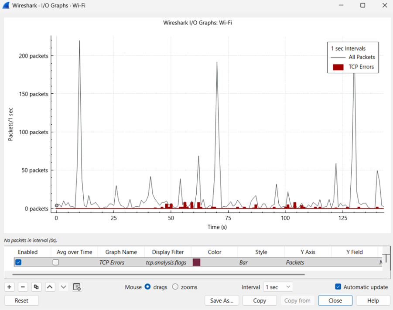Image resolution: width=393 pixels, height=310 pixels.
Task: Open Help for I/O Graphs
Action: tap(373, 300)
